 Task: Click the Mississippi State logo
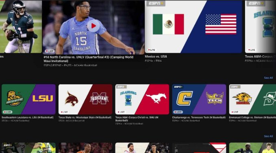(99, 98)
